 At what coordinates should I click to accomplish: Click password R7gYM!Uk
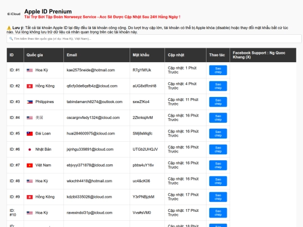142,70
